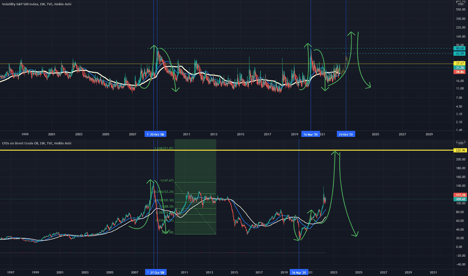Click 80.00 on the Brent price scale

461,212
